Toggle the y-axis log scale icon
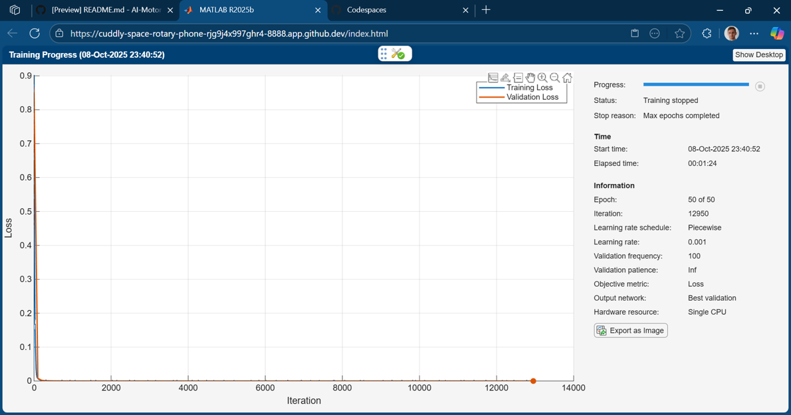Viewport: 791px width, 415px height. point(493,78)
